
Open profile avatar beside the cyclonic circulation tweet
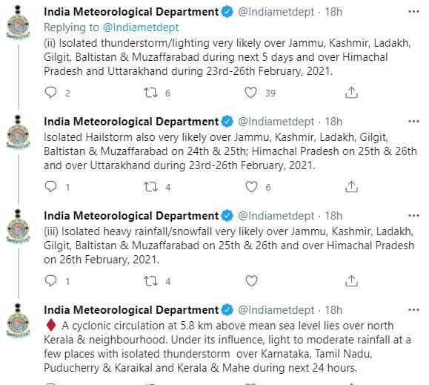(18, 320)
